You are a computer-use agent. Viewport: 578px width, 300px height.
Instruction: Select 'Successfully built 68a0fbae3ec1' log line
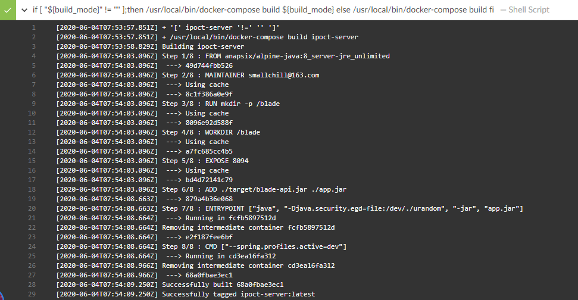170,285
